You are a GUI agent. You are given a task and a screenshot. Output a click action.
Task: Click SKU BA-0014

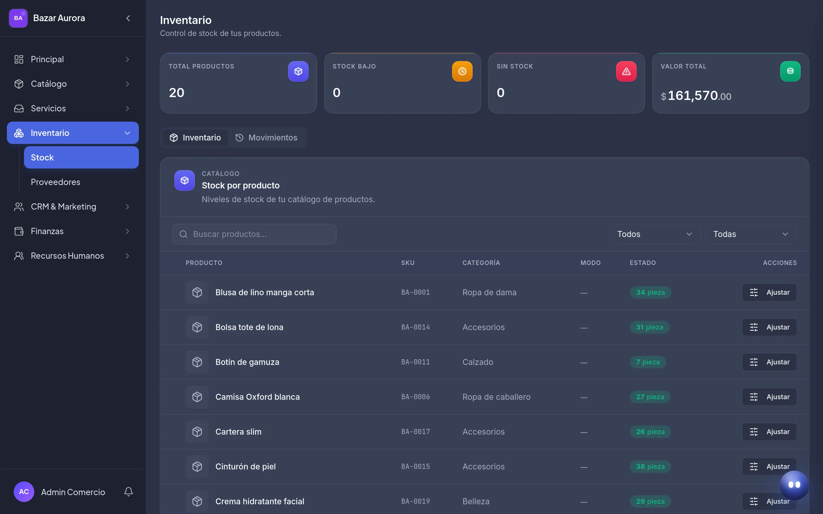(416, 327)
